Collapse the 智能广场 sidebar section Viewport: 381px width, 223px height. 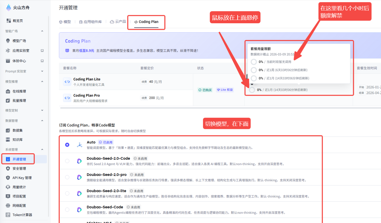[x=42, y=31]
